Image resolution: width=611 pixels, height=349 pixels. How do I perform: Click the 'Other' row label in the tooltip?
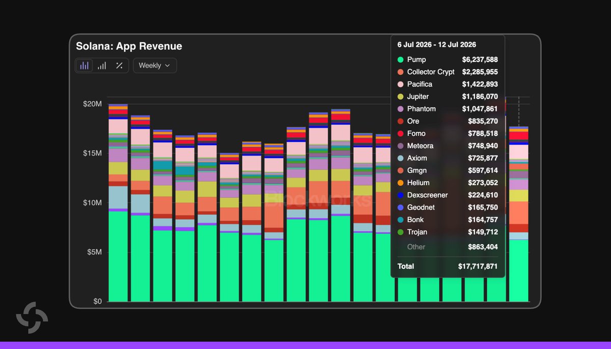416,247
